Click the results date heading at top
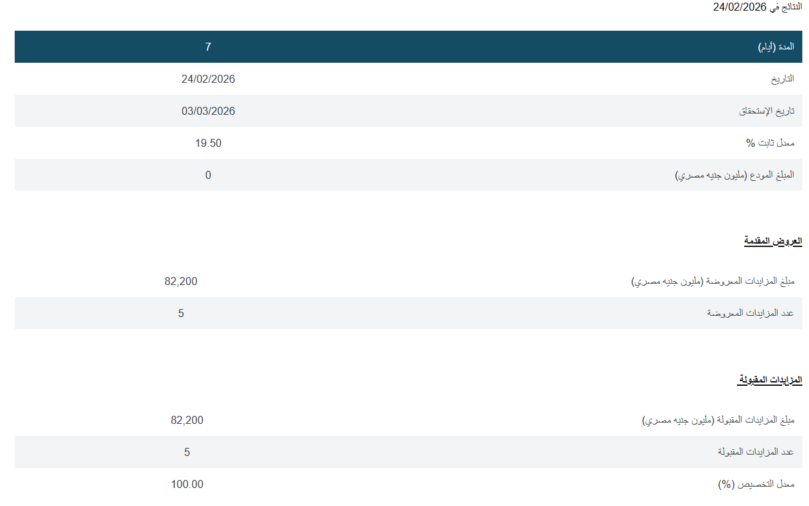809x506 pixels. [x=757, y=7]
